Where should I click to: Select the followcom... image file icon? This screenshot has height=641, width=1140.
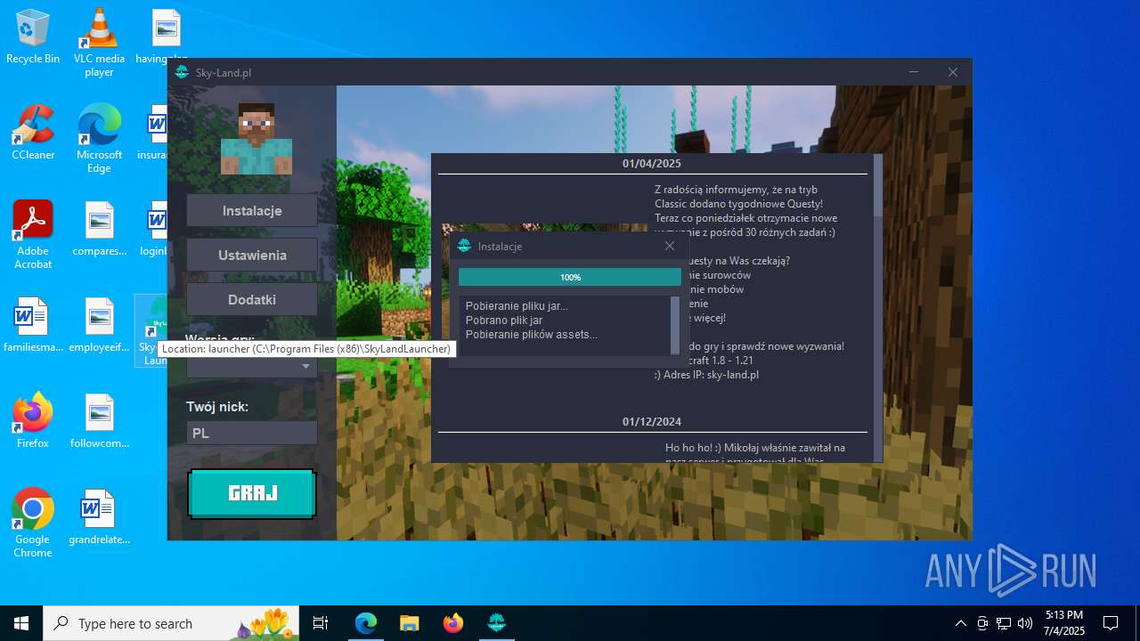pos(99,421)
